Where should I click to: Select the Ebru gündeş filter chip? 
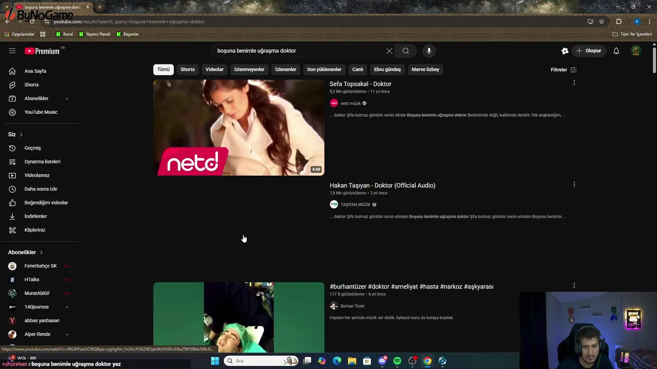coord(388,69)
